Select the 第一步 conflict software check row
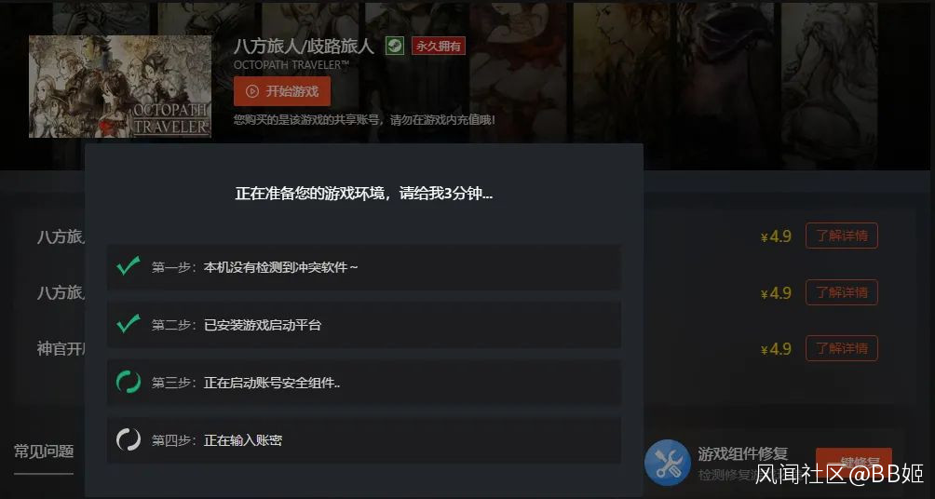The width and height of the screenshot is (935, 499). click(364, 267)
